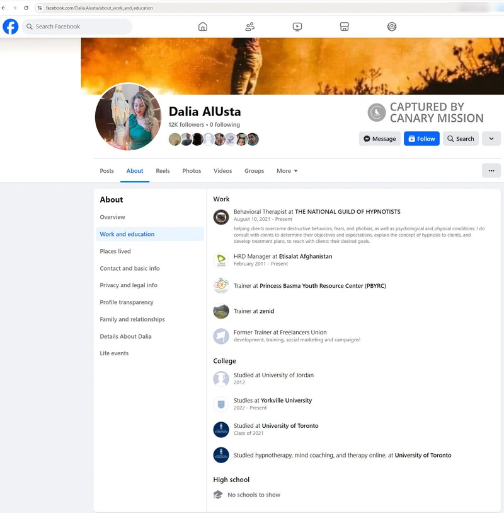Open University of Toronto link in hypnotherapy entry
The height and width of the screenshot is (513, 504).
coord(423,455)
